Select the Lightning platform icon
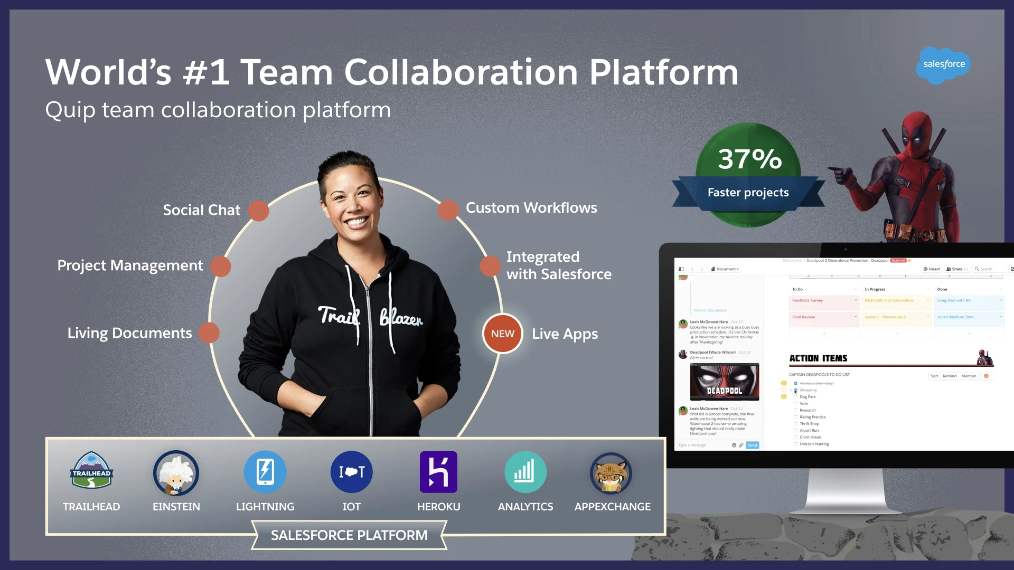The image size is (1014, 570). [x=265, y=472]
